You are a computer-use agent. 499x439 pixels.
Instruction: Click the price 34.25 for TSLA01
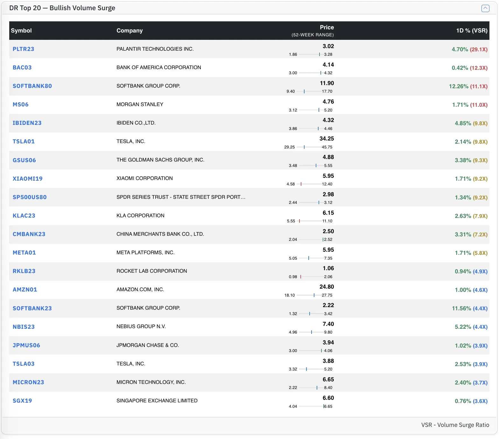click(327, 139)
